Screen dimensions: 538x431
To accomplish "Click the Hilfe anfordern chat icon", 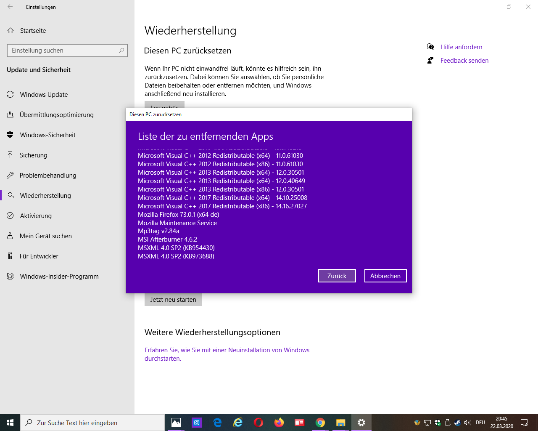I will (430, 47).
